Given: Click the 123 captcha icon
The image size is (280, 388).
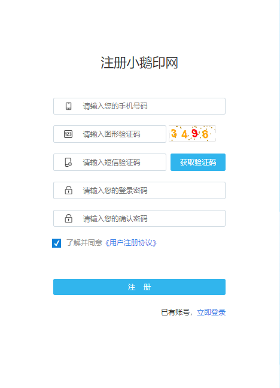Looking at the screenshot, I should (68, 134).
